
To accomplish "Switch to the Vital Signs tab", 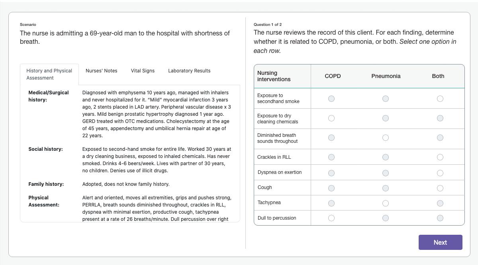I will coord(143,71).
